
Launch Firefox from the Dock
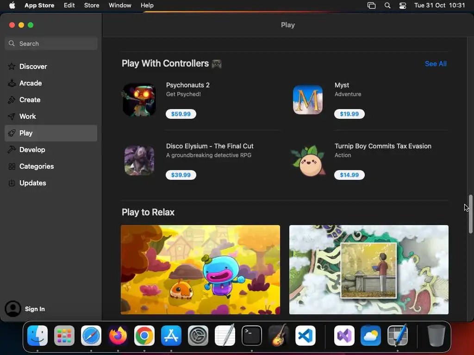[x=118, y=336]
